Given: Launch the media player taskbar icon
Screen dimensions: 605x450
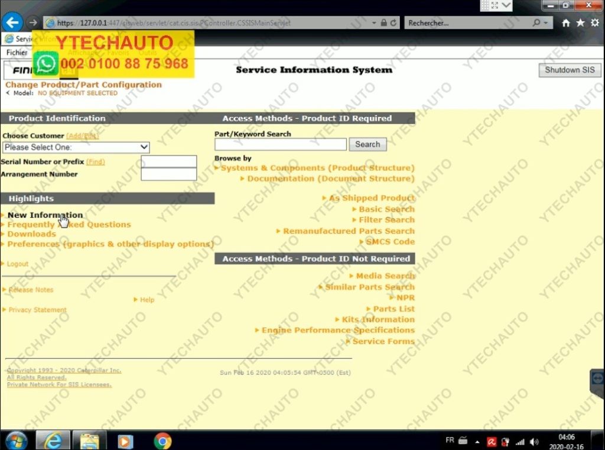Looking at the screenshot, I should pyautogui.click(x=125, y=442).
